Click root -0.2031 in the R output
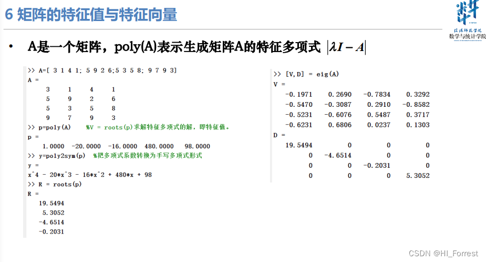 (51, 232)
